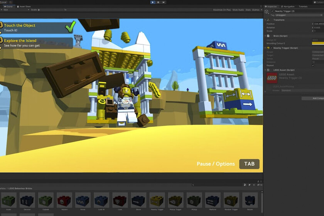Select the Hazard behaviour brick
This screenshot has height=216, width=324.
[64, 200]
